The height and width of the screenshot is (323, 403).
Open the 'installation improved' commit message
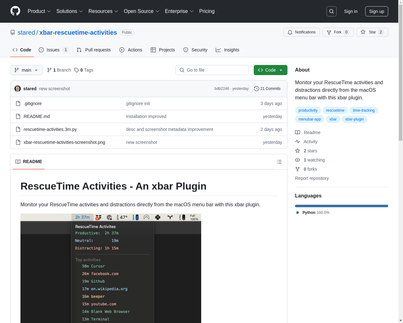point(146,116)
